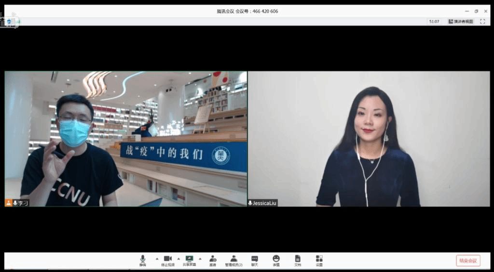This screenshot has width=494, height=272.
Task: Select the left participant video tile
Action: click(x=125, y=139)
